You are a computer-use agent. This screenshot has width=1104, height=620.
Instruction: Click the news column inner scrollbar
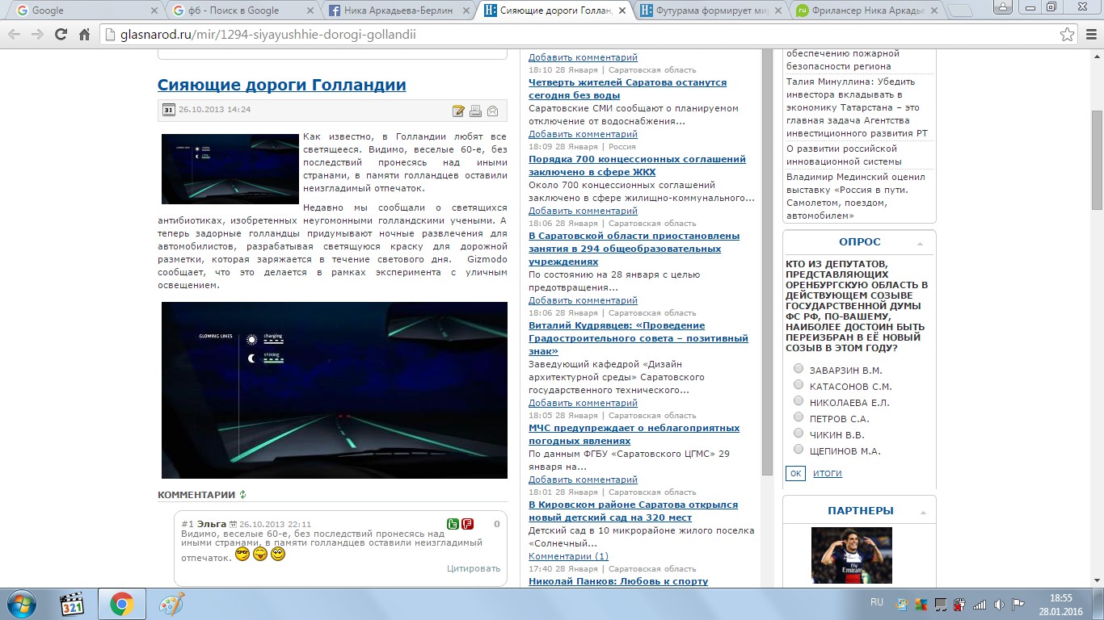click(768, 262)
